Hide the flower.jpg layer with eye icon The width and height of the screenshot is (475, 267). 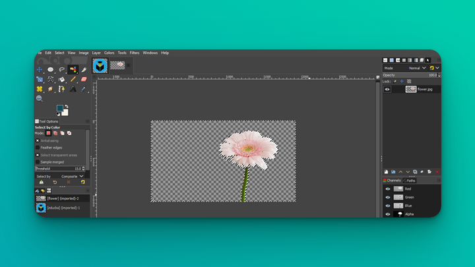click(x=387, y=89)
